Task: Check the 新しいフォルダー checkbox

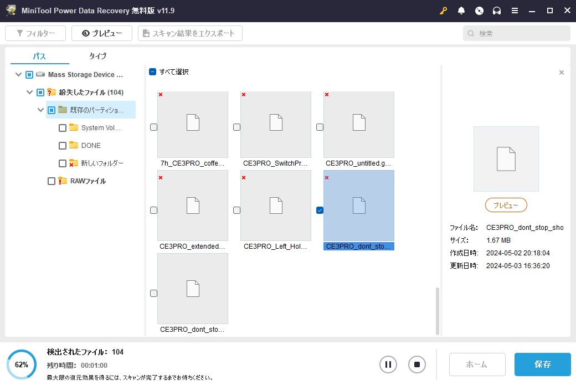Action: click(x=63, y=163)
